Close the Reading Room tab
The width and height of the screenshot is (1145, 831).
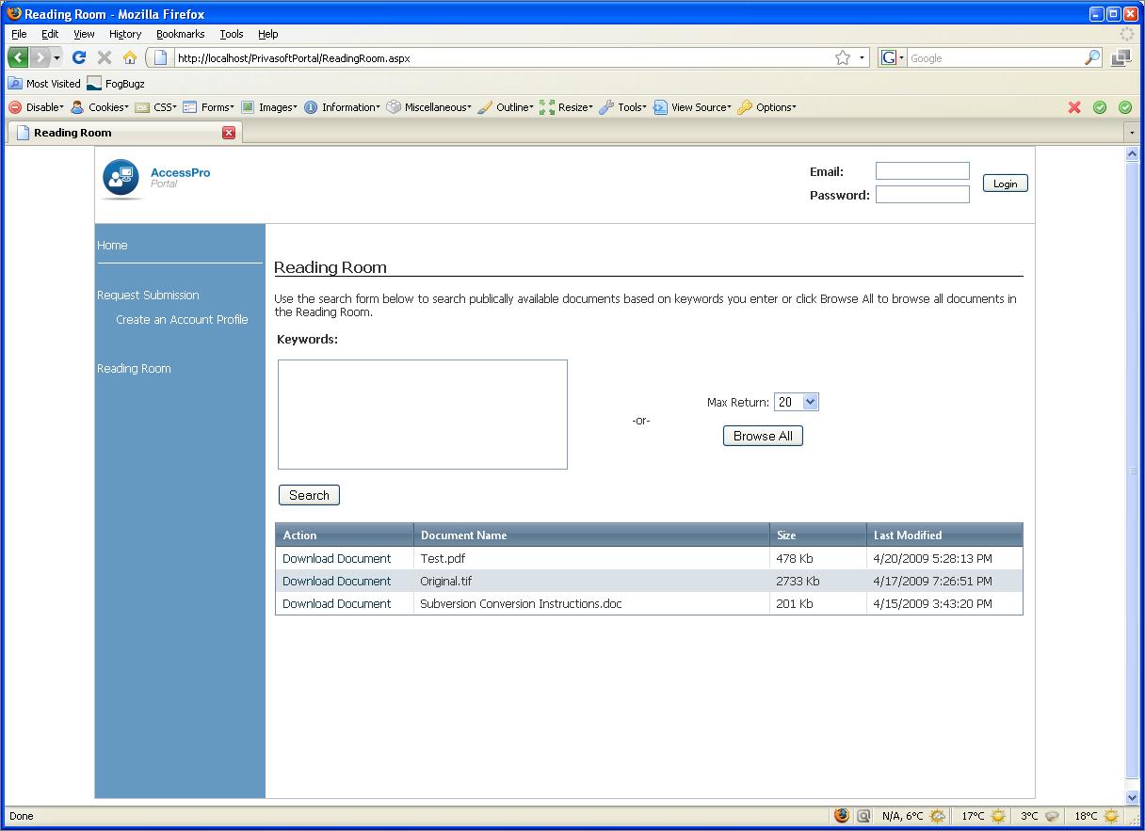click(x=229, y=133)
